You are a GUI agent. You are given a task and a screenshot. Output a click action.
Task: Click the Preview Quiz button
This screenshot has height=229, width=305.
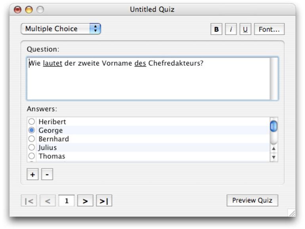252,200
